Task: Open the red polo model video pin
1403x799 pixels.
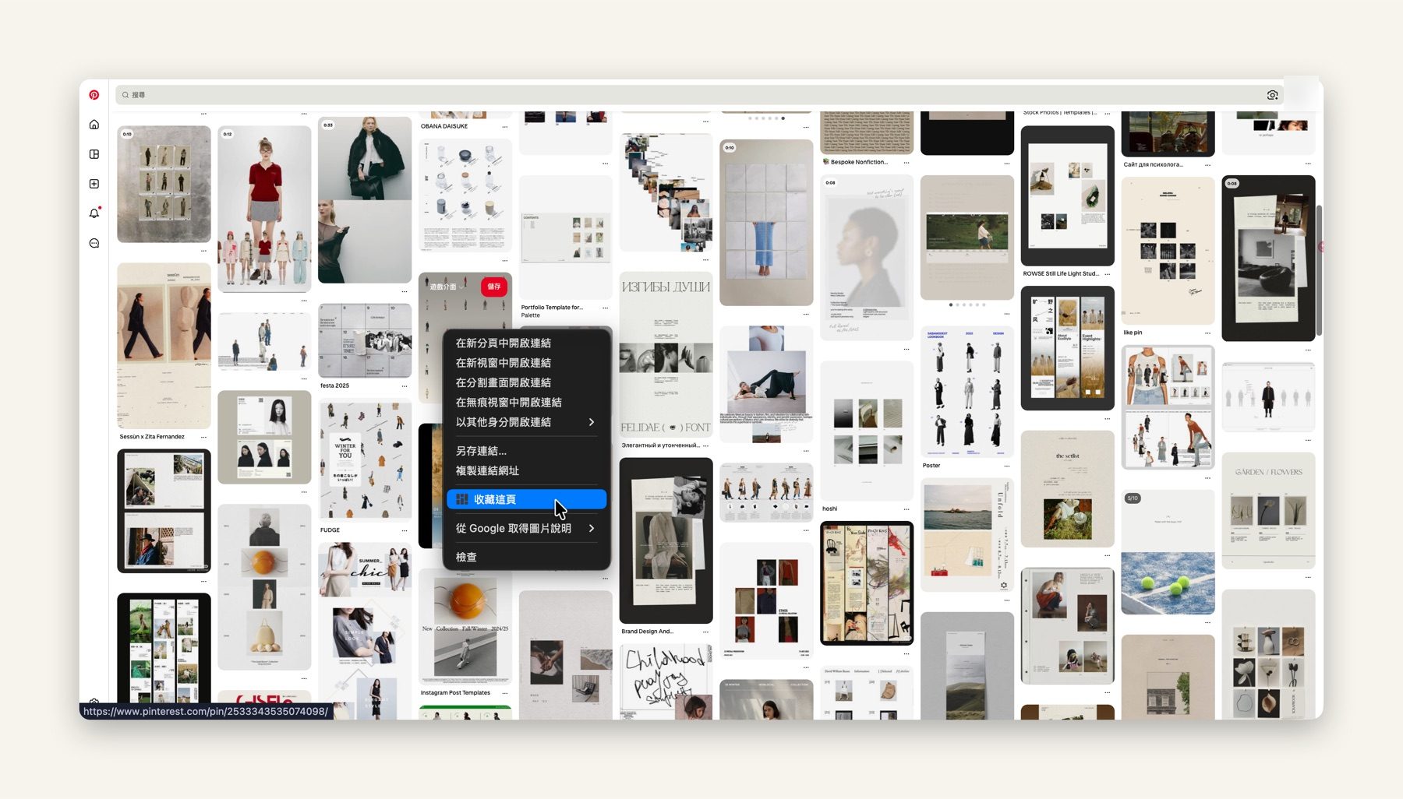Action: 264,209
